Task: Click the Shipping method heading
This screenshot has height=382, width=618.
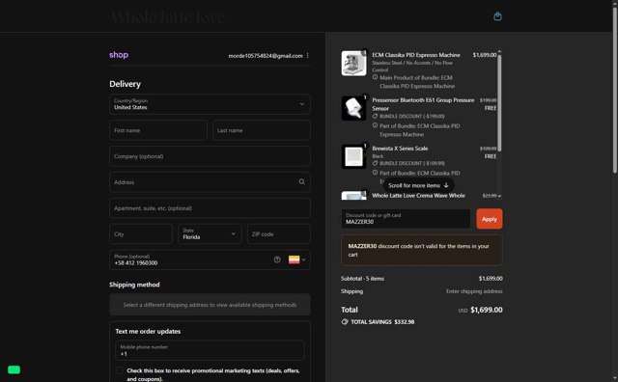Action: click(134, 285)
